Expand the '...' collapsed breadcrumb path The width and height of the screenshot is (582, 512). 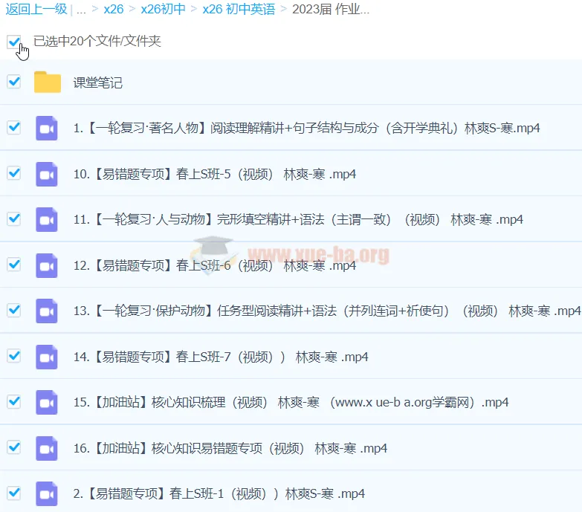point(81,10)
